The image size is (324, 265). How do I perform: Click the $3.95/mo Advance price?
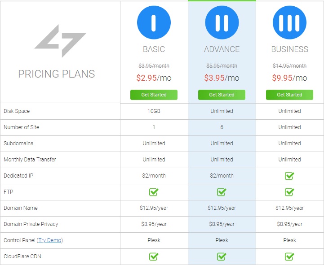(222, 78)
